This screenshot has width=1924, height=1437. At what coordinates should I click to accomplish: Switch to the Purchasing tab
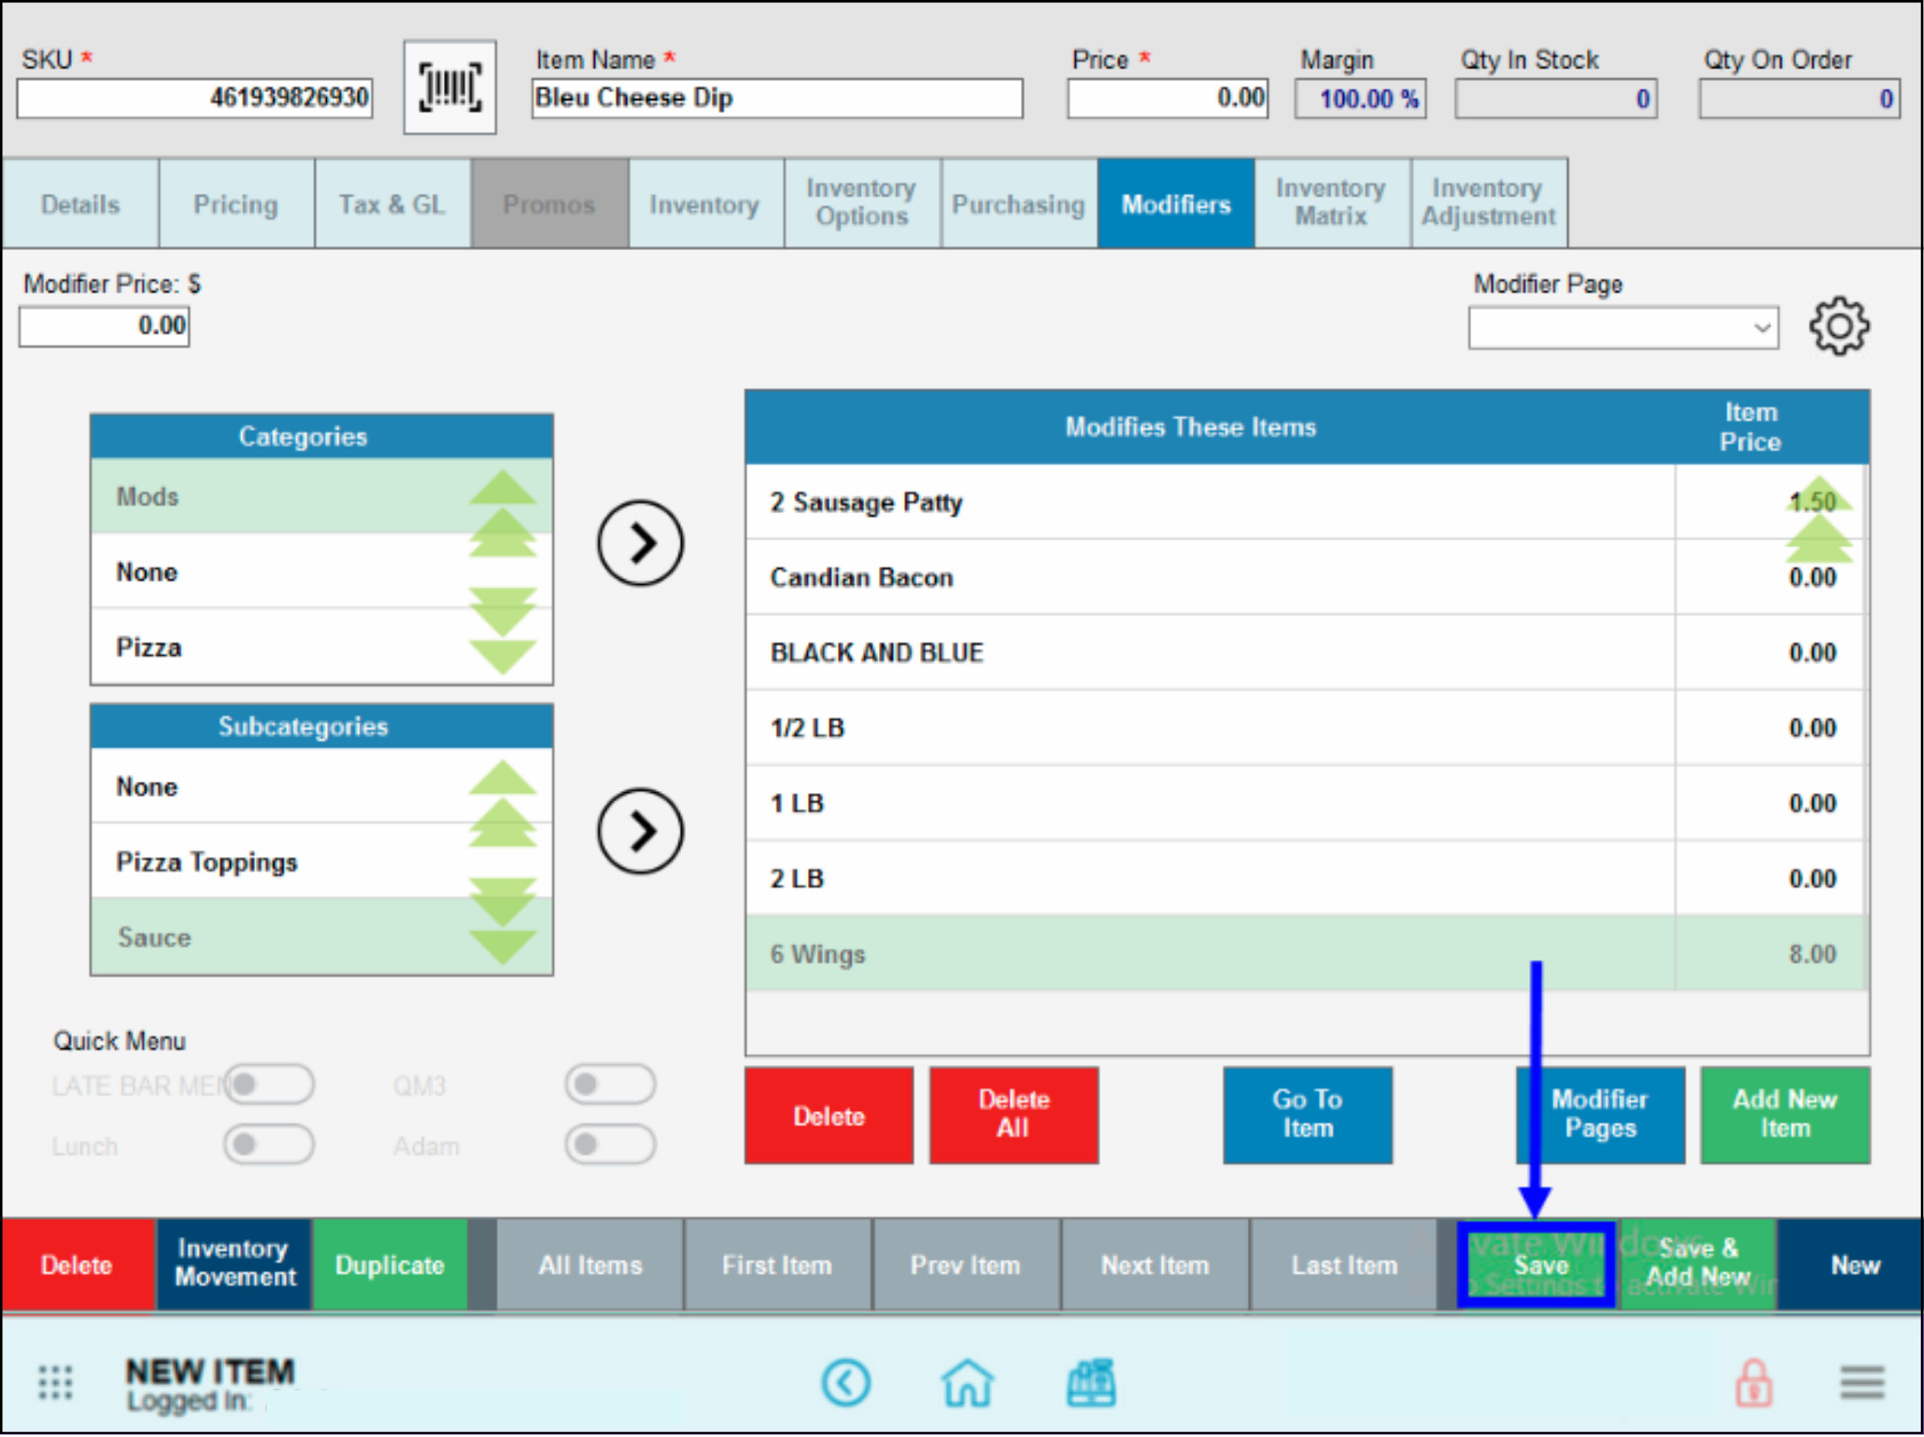pos(1018,203)
